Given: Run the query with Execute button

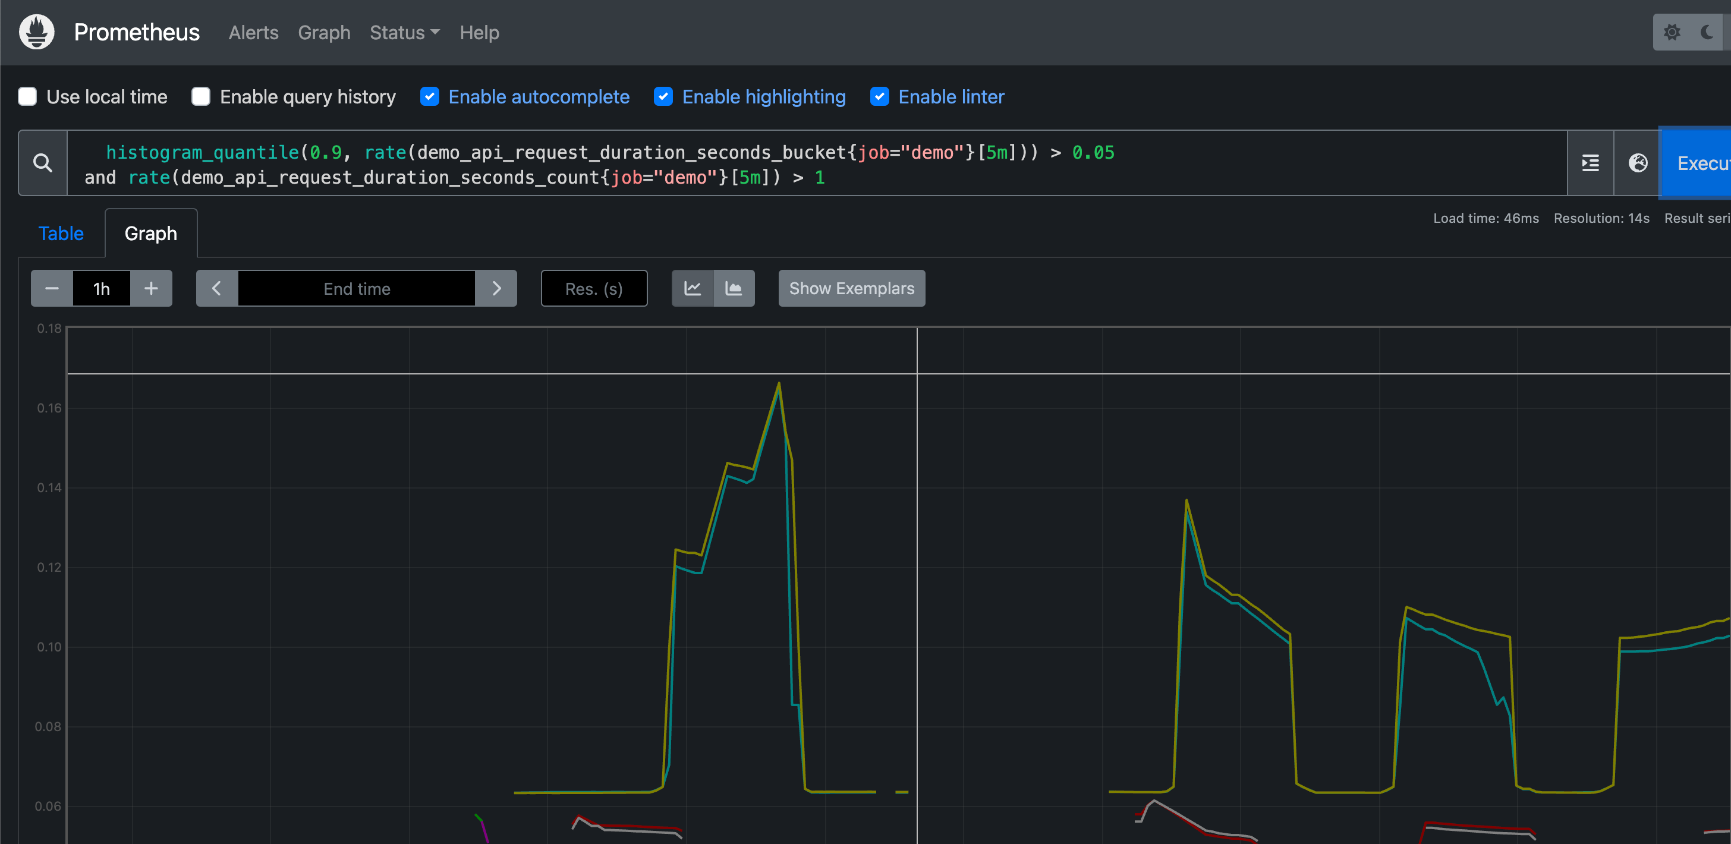Looking at the screenshot, I should [x=1695, y=163].
